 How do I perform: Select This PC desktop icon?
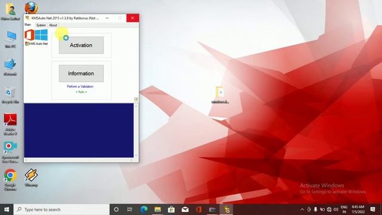pos(11,39)
